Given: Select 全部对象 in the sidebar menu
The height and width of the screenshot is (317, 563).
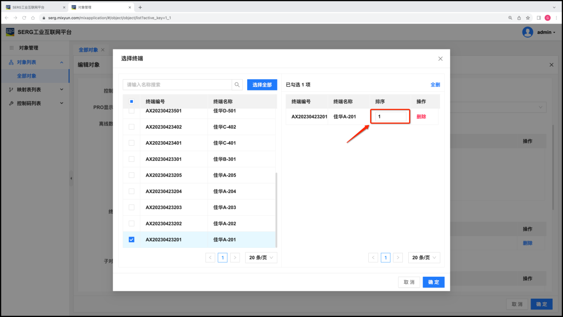Looking at the screenshot, I should 27,76.
